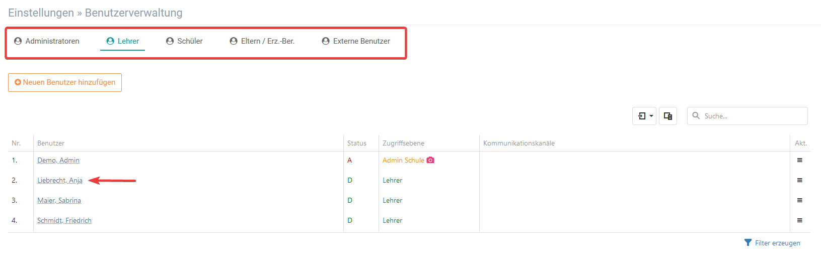This screenshot has height=275, width=821.
Task: Switch to the Schüler tab
Action: pos(184,41)
